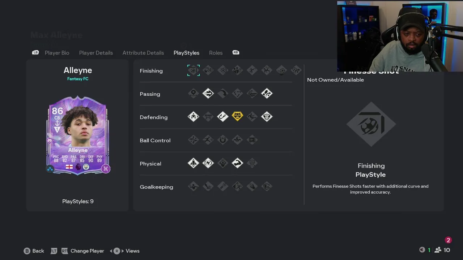Screen dimensions: 463x260
Task: Select the gold raccoon Anticipate icon
Action: [x=237, y=117]
